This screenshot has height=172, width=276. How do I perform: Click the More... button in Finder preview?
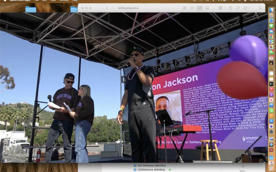point(243,168)
